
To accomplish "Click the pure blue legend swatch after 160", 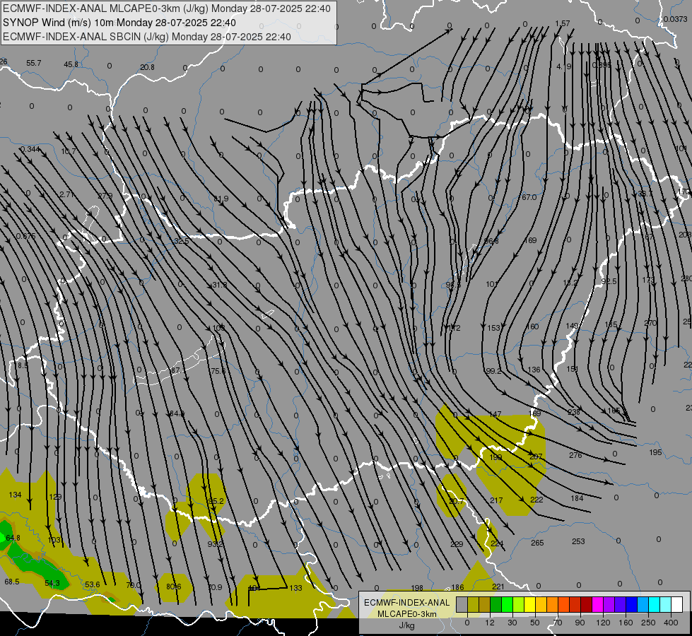I will (x=632, y=604).
